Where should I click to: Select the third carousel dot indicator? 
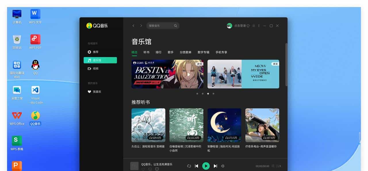(208, 93)
